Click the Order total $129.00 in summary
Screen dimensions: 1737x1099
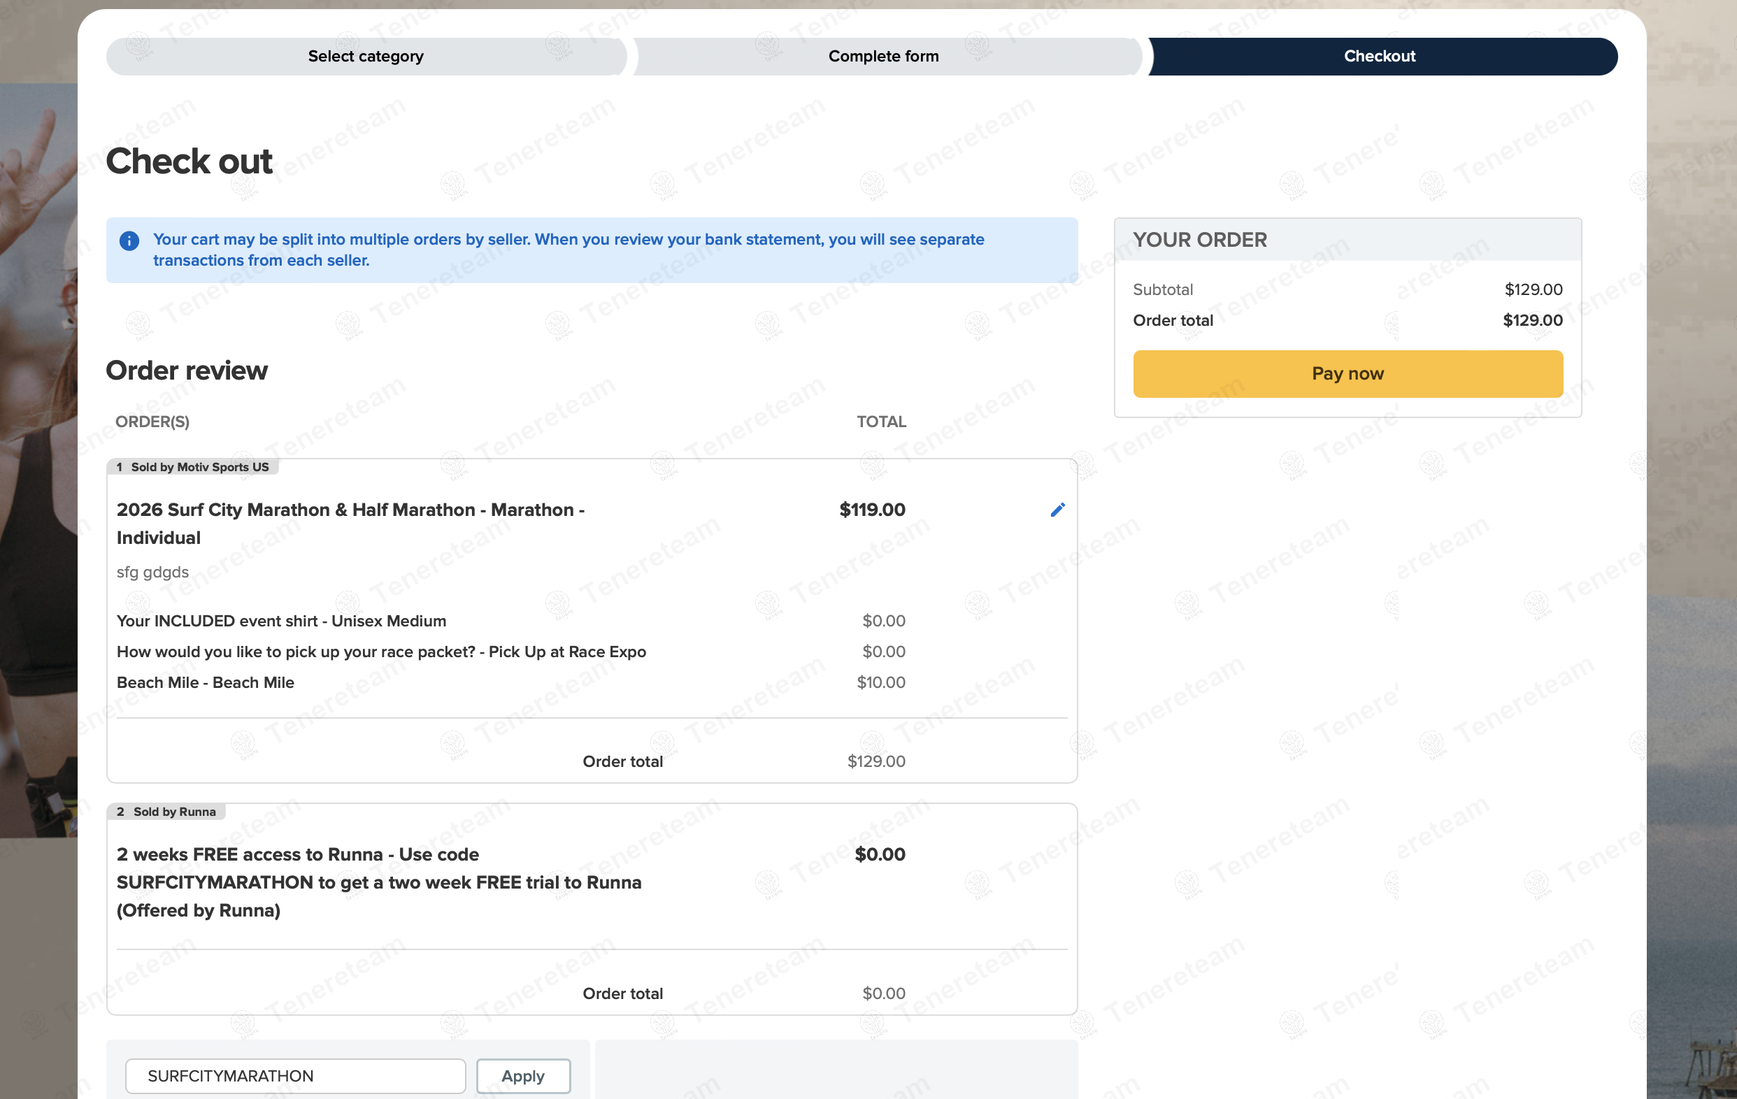[x=1532, y=320]
